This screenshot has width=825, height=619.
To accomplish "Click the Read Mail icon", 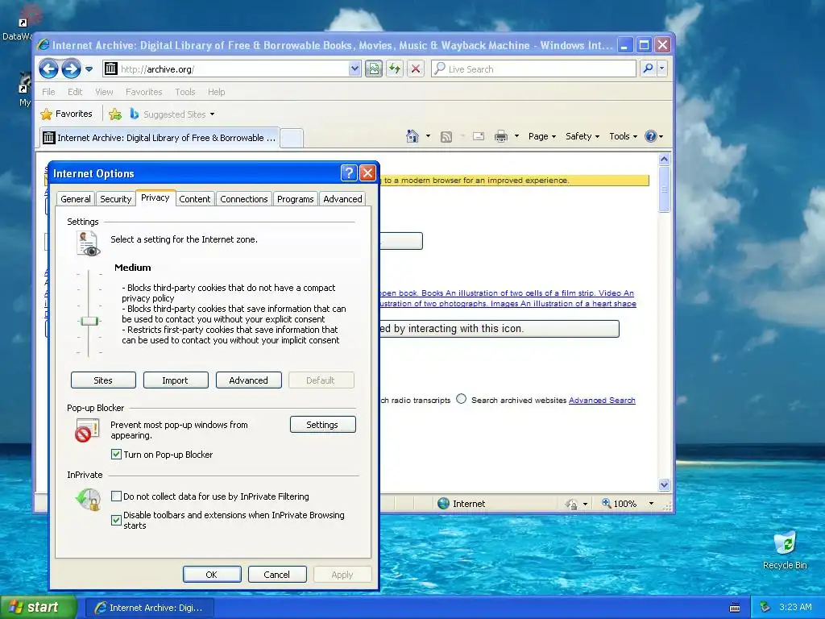I will pos(479,136).
